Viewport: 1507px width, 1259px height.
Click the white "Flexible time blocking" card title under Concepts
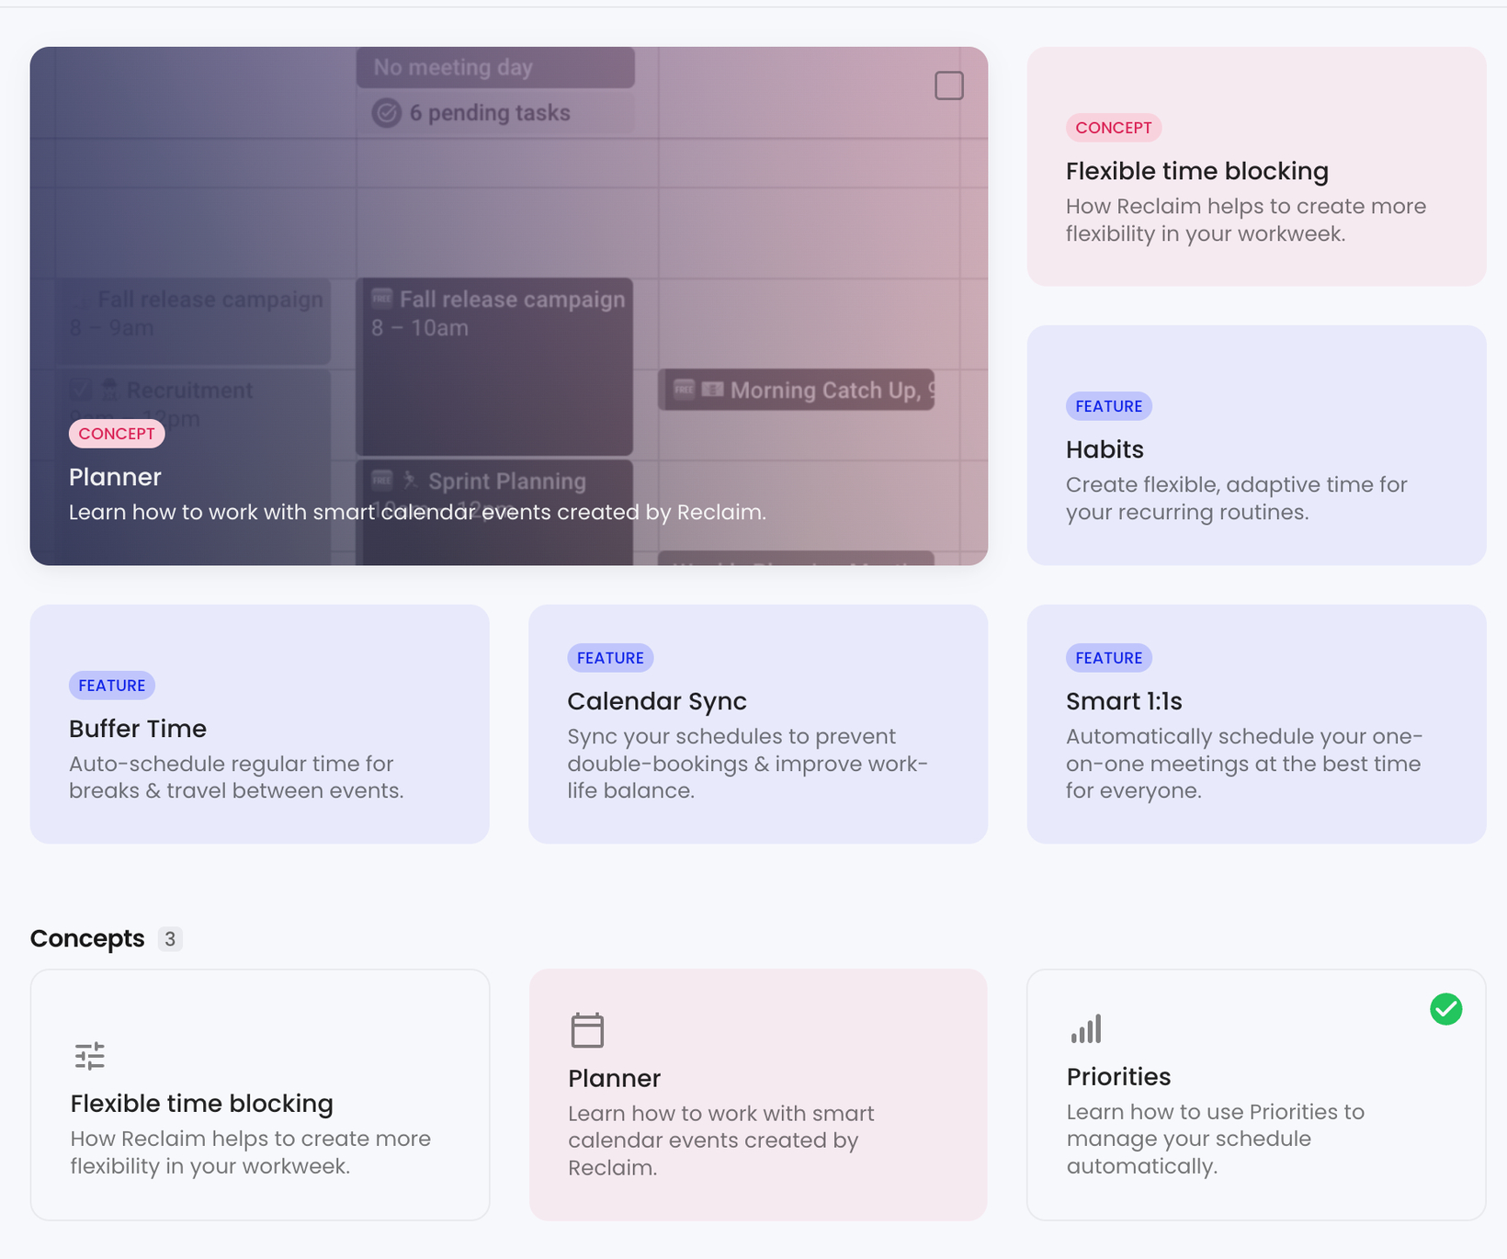coord(202,1104)
